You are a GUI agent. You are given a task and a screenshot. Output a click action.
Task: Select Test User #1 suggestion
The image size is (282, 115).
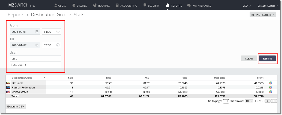[20, 65]
